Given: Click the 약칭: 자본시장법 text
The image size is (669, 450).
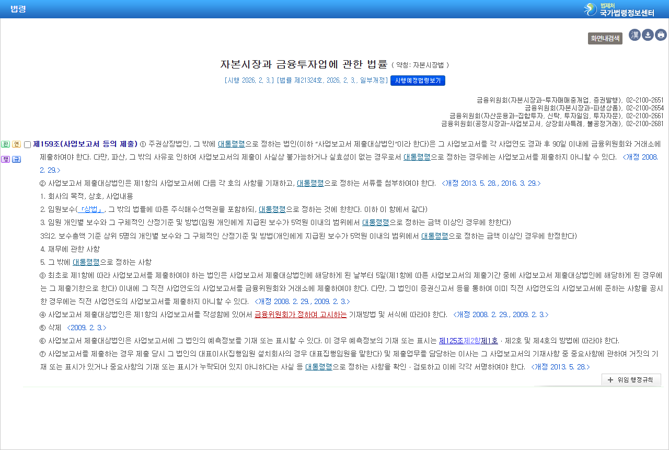Looking at the screenshot, I should click(x=420, y=65).
